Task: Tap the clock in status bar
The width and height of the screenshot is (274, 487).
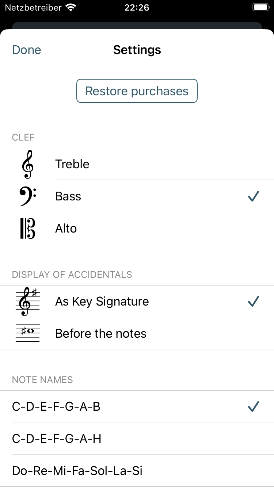Action: pos(137,7)
